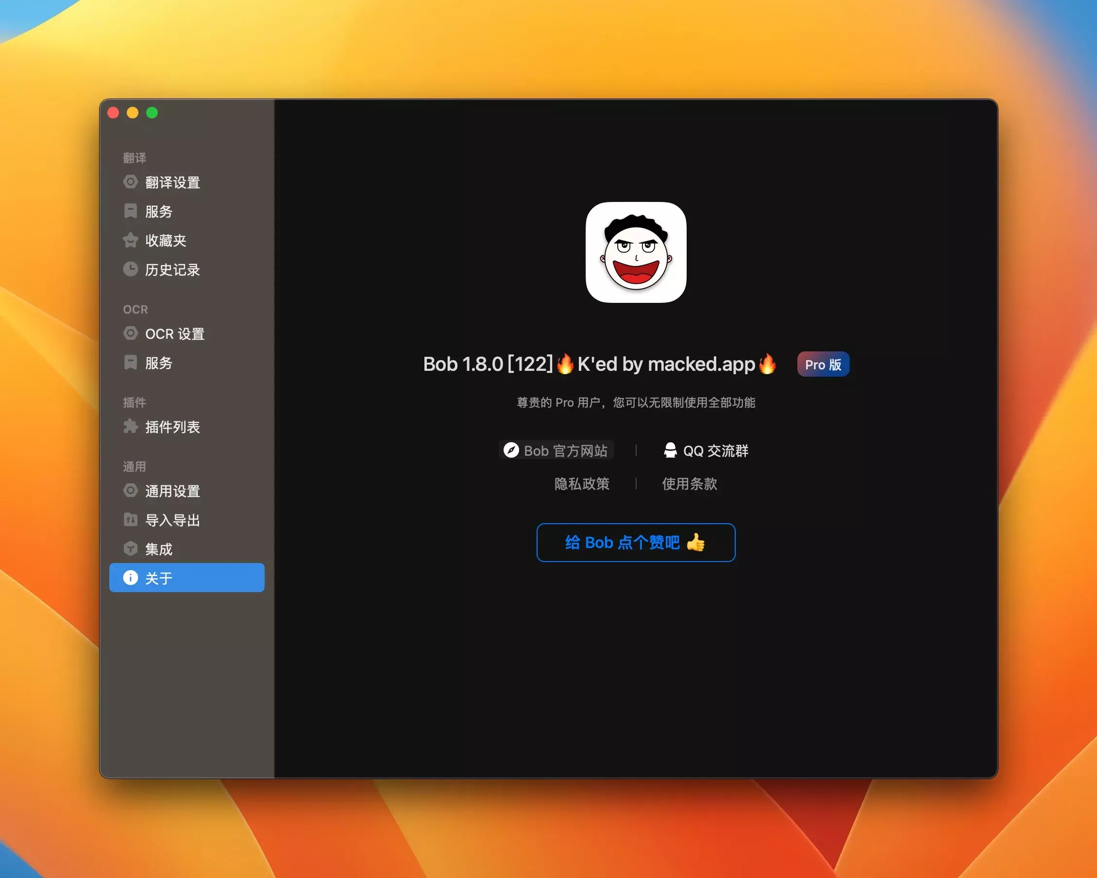This screenshot has width=1097, height=878.
Task: Click the Bob app logo image
Action: [x=636, y=252]
